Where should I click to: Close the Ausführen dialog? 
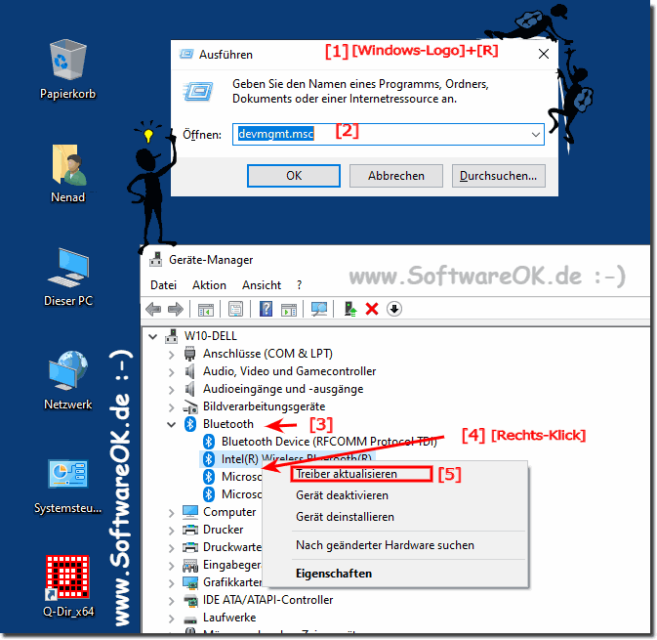click(x=544, y=54)
